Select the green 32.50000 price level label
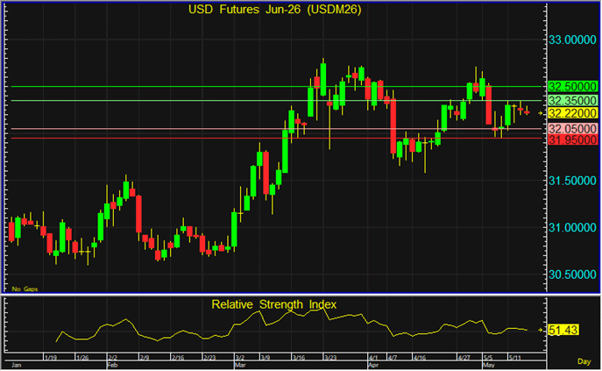 [572, 87]
